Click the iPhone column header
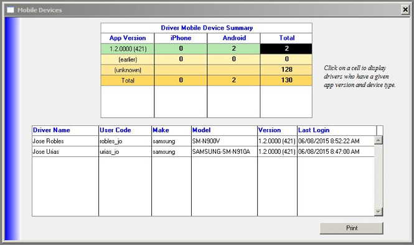This screenshot has height=245, width=414. pos(181,38)
